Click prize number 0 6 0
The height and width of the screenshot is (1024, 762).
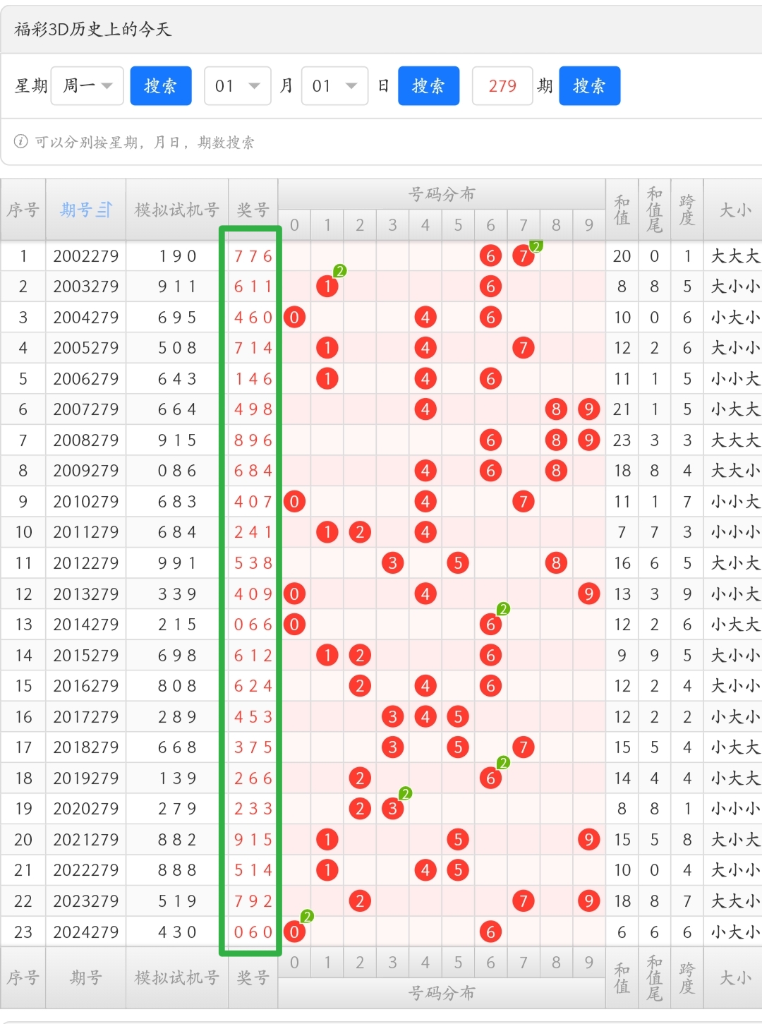coord(253,932)
